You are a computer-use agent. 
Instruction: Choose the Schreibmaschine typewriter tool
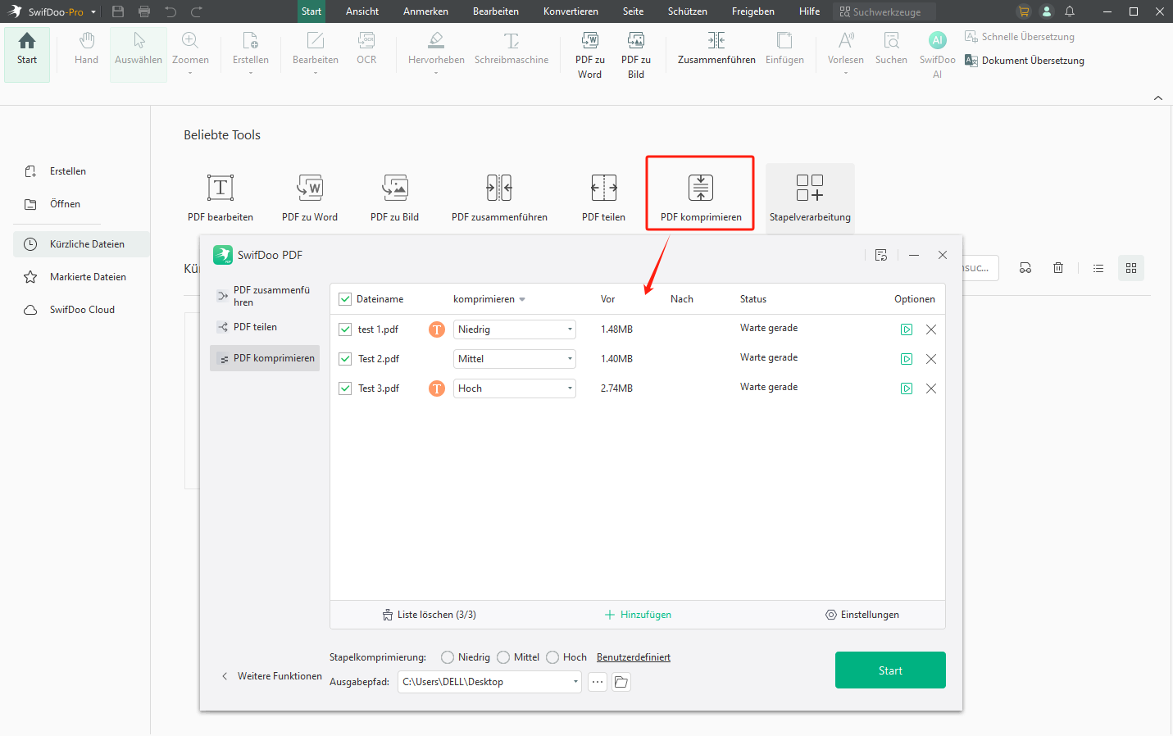point(511,49)
